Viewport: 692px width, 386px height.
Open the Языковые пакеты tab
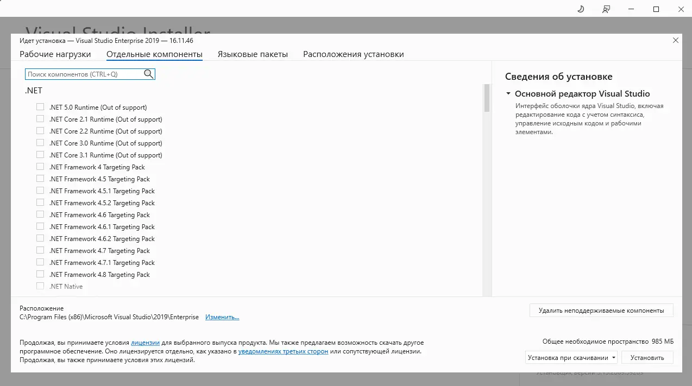coord(253,54)
